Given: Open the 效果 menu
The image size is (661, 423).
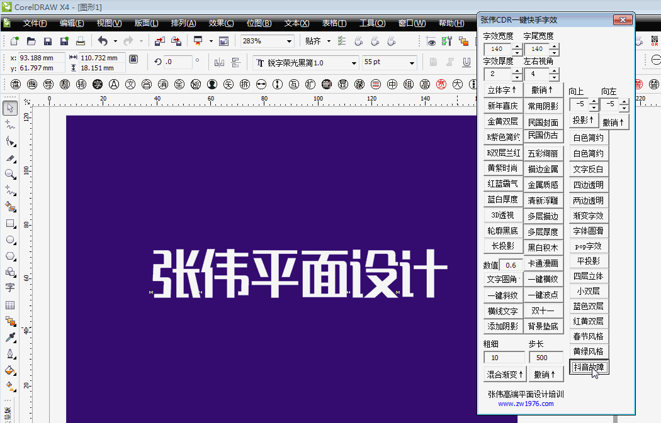Looking at the screenshot, I should tap(221, 23).
